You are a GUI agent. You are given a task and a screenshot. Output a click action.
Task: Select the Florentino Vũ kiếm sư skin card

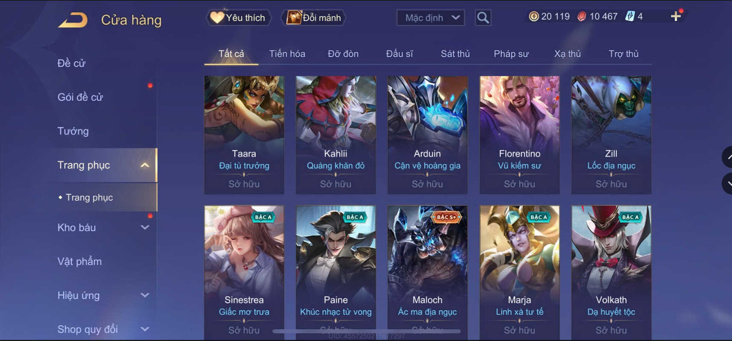click(519, 135)
